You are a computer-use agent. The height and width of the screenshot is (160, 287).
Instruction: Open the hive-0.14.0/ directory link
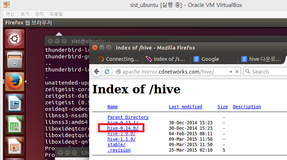click(121, 128)
